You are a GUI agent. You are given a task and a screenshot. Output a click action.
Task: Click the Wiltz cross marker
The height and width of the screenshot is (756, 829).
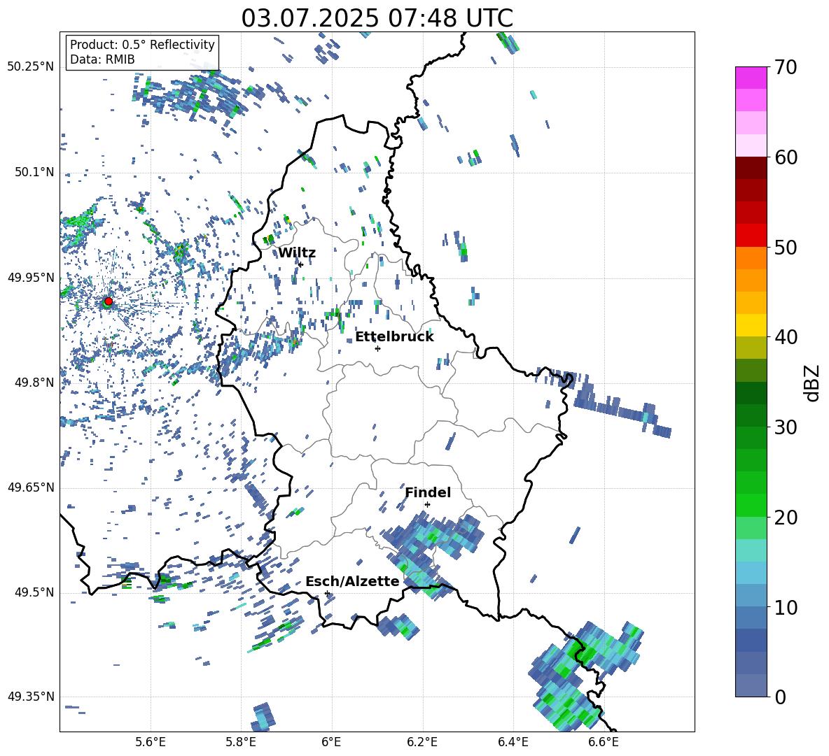click(300, 264)
